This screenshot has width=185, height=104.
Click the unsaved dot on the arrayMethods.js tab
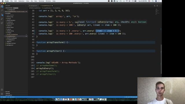coord(52,6)
